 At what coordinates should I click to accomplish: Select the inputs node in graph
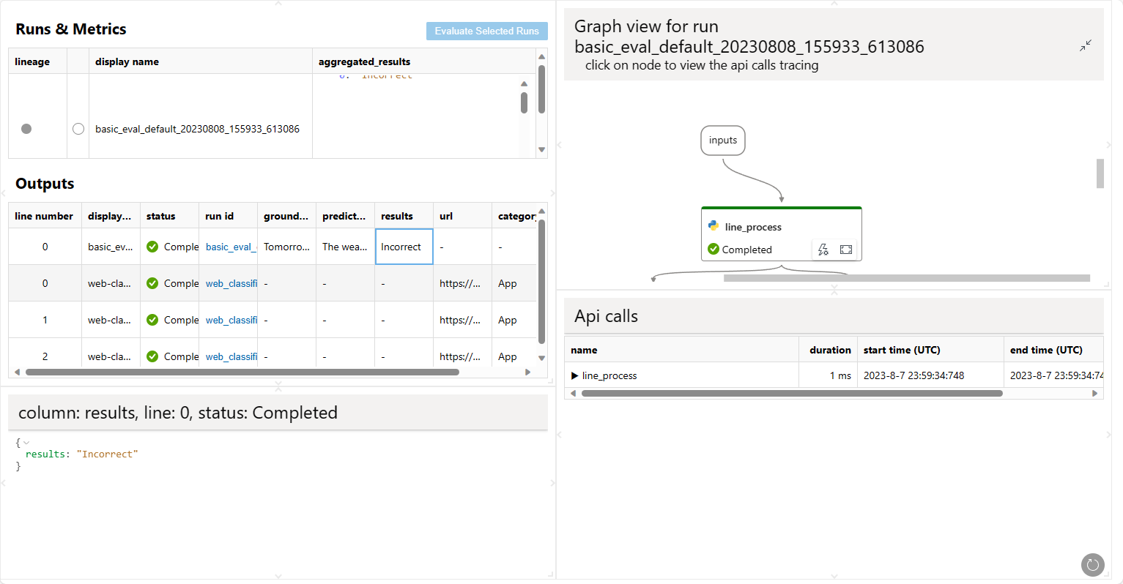tap(722, 141)
